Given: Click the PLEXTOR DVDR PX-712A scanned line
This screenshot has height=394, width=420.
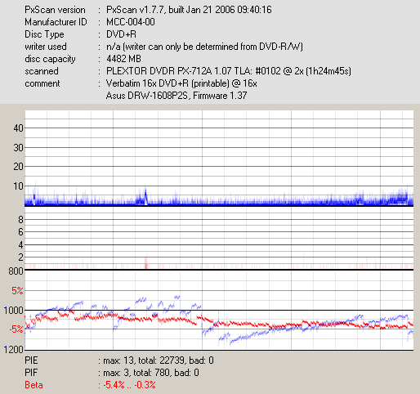Looking at the screenshot, I should click(x=229, y=71).
